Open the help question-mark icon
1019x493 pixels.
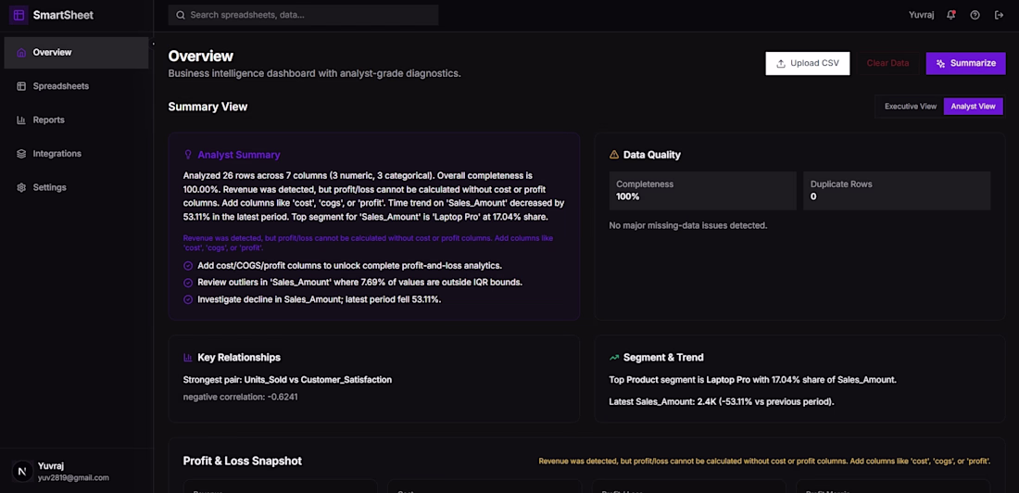(x=975, y=15)
